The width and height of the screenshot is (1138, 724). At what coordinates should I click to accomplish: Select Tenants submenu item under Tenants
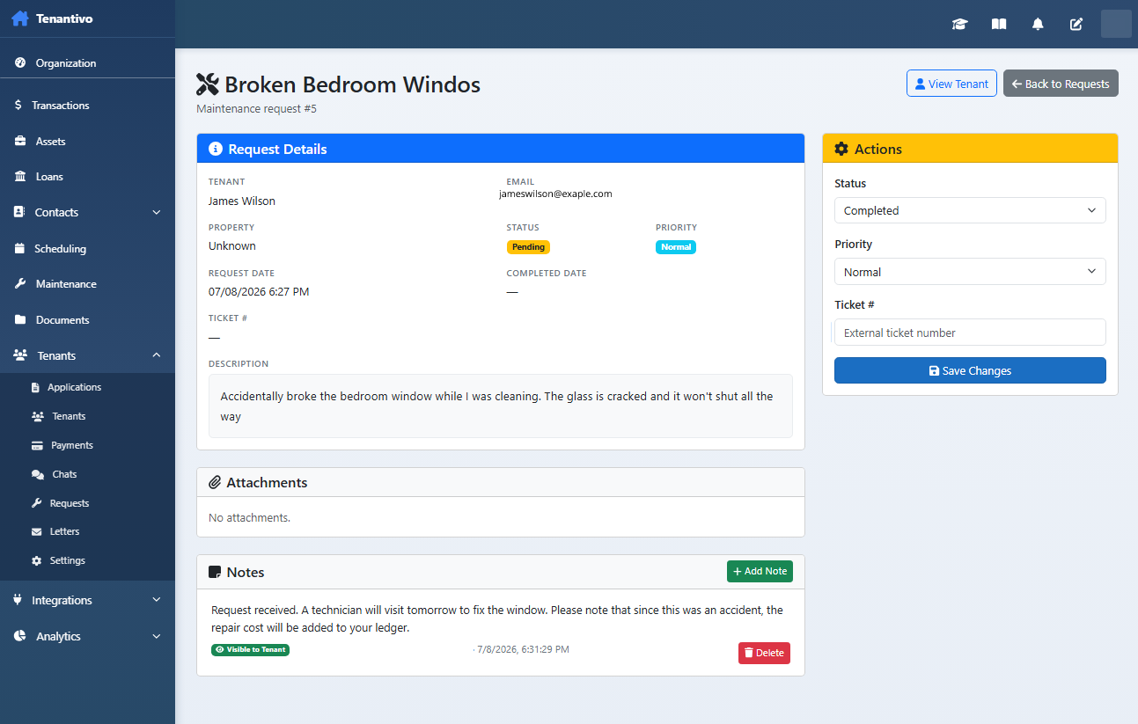click(x=70, y=416)
